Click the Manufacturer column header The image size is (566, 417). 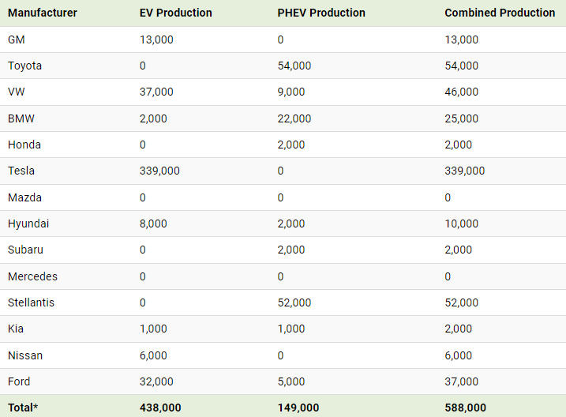point(43,13)
